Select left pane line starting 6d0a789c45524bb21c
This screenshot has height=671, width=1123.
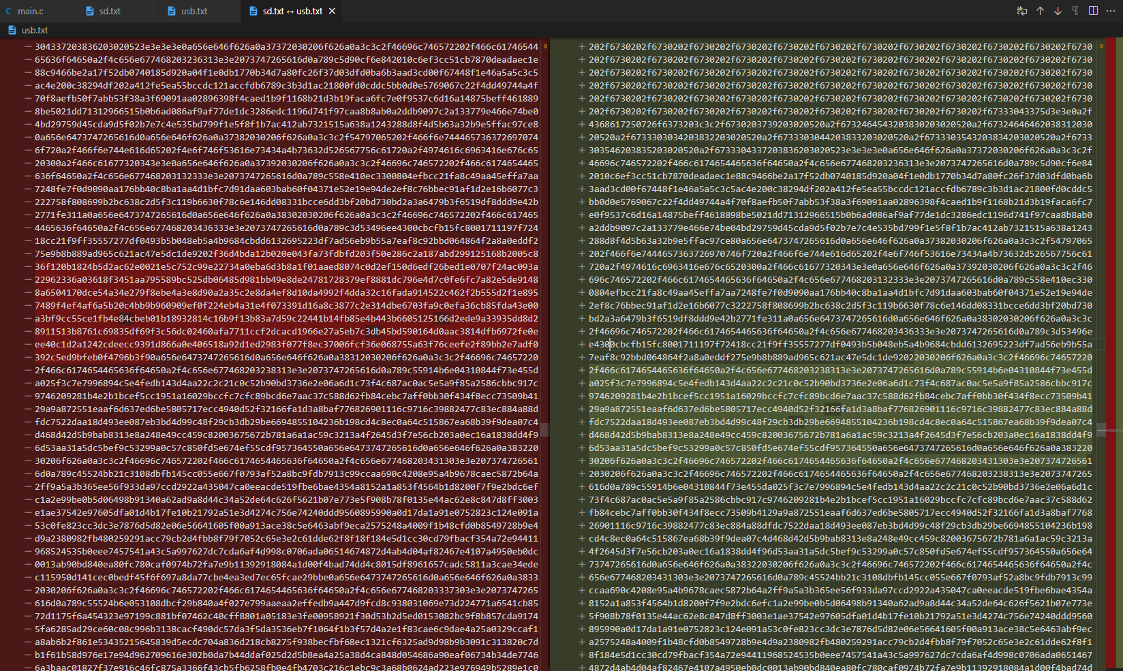click(286, 473)
